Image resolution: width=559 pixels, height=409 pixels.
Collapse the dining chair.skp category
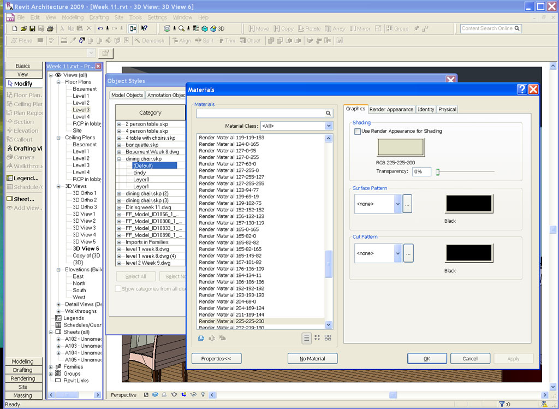click(x=119, y=159)
